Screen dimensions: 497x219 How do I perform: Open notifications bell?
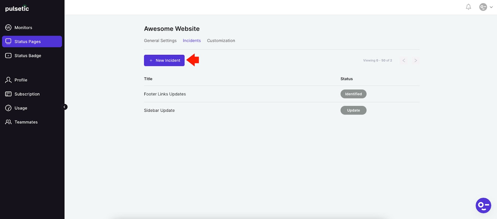coord(468,7)
